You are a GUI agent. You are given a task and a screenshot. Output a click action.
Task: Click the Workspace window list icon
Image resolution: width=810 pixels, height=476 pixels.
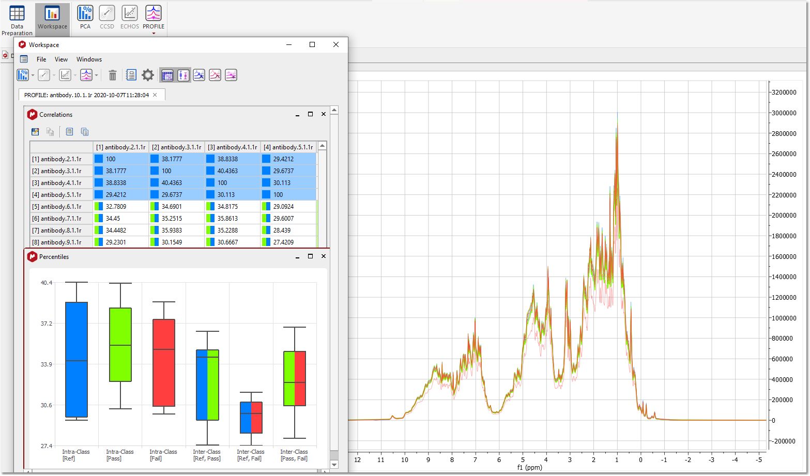click(x=24, y=59)
